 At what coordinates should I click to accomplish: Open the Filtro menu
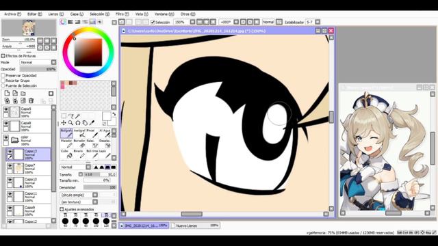[122, 14]
